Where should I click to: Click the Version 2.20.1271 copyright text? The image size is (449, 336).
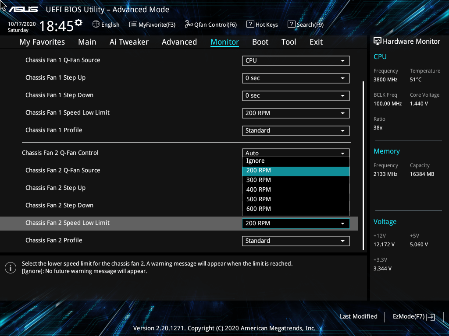(224, 328)
